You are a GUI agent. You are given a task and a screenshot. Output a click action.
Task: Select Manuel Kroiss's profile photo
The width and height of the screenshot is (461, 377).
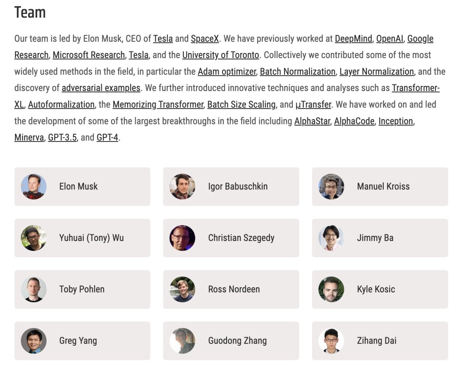click(x=331, y=186)
